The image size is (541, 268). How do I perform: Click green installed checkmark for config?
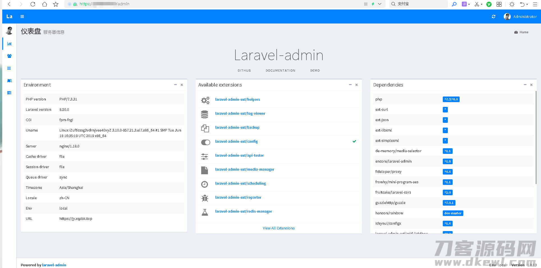click(354, 141)
